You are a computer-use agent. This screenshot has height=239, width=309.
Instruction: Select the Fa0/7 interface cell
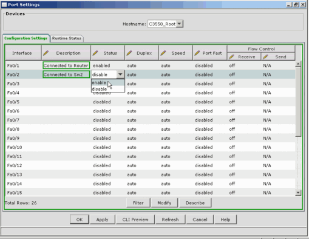tap(23, 120)
